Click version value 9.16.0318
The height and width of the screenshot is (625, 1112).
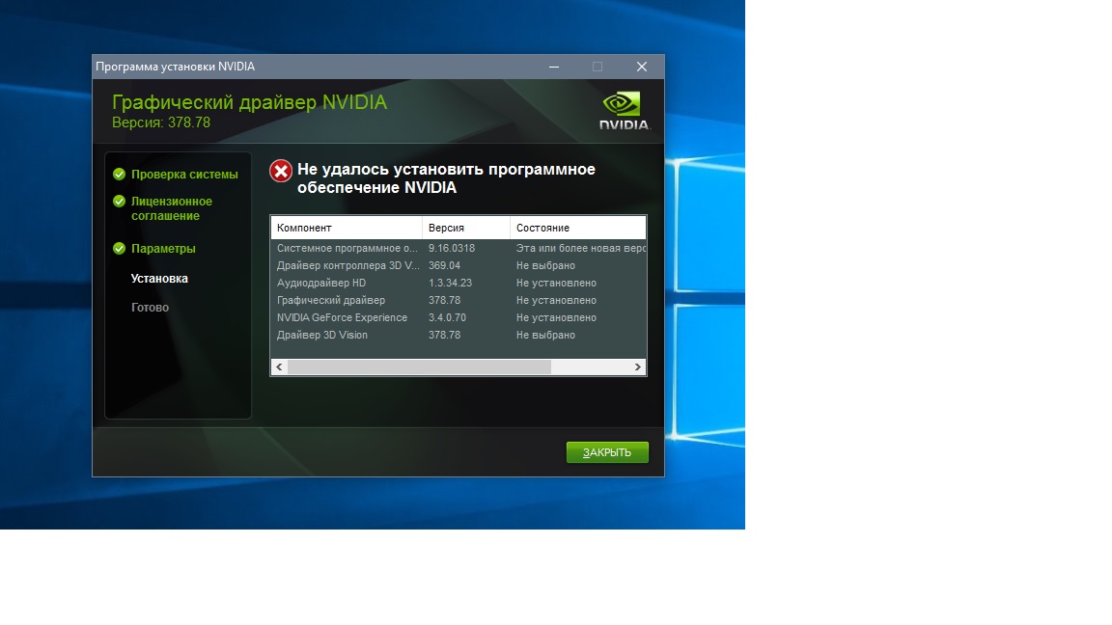[452, 248]
